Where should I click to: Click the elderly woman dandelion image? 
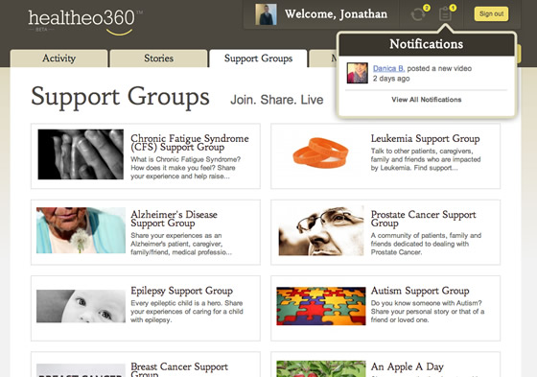tap(81, 230)
